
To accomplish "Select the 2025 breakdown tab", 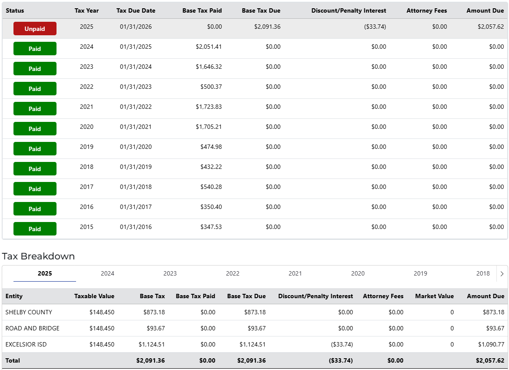I will coord(45,273).
